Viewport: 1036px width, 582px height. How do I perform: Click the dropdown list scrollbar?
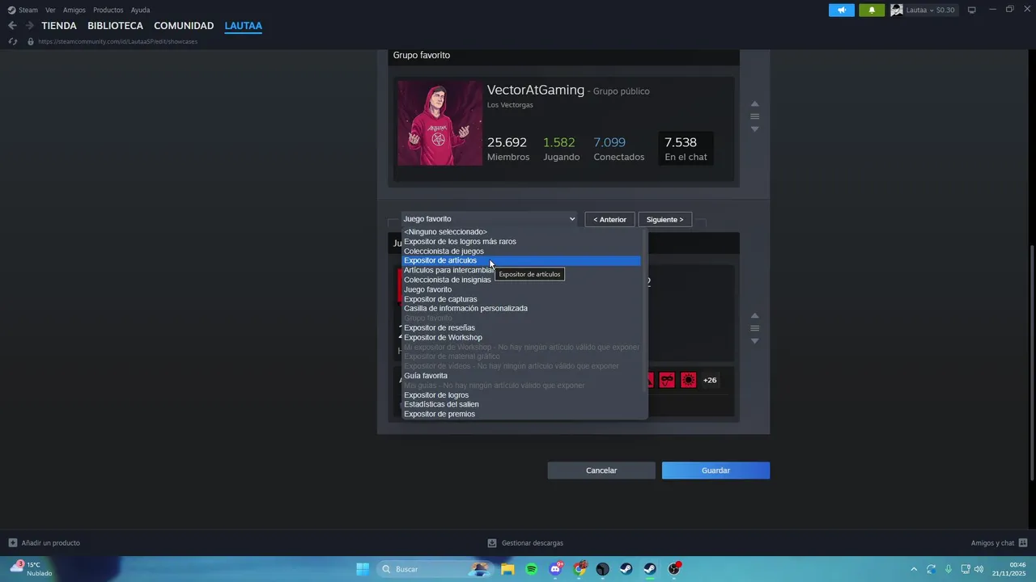645,311
